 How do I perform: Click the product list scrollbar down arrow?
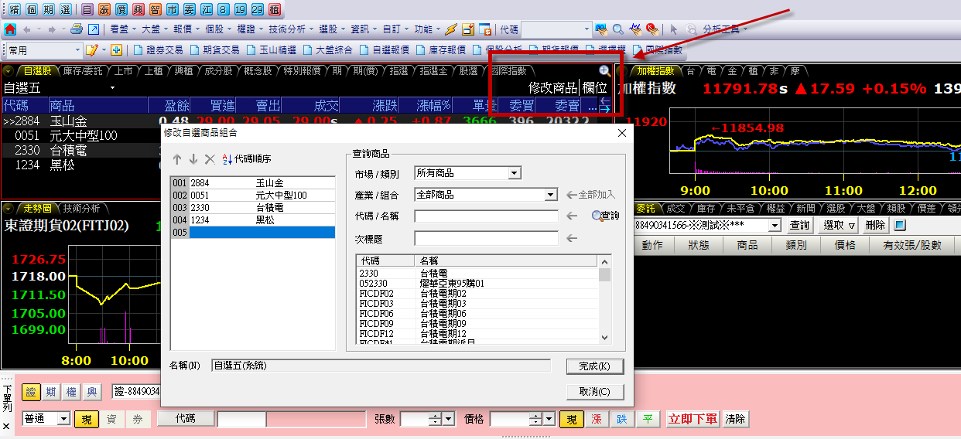(x=605, y=339)
